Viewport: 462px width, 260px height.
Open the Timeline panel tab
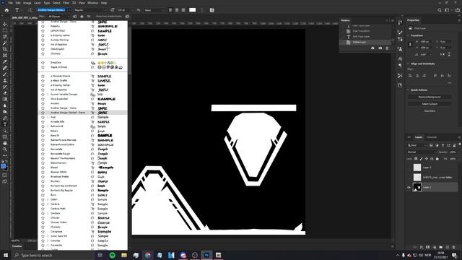(17, 246)
